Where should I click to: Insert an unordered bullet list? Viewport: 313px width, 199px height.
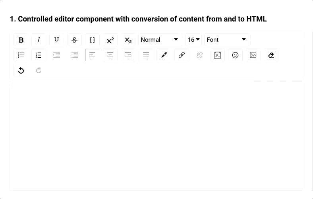tap(21, 55)
